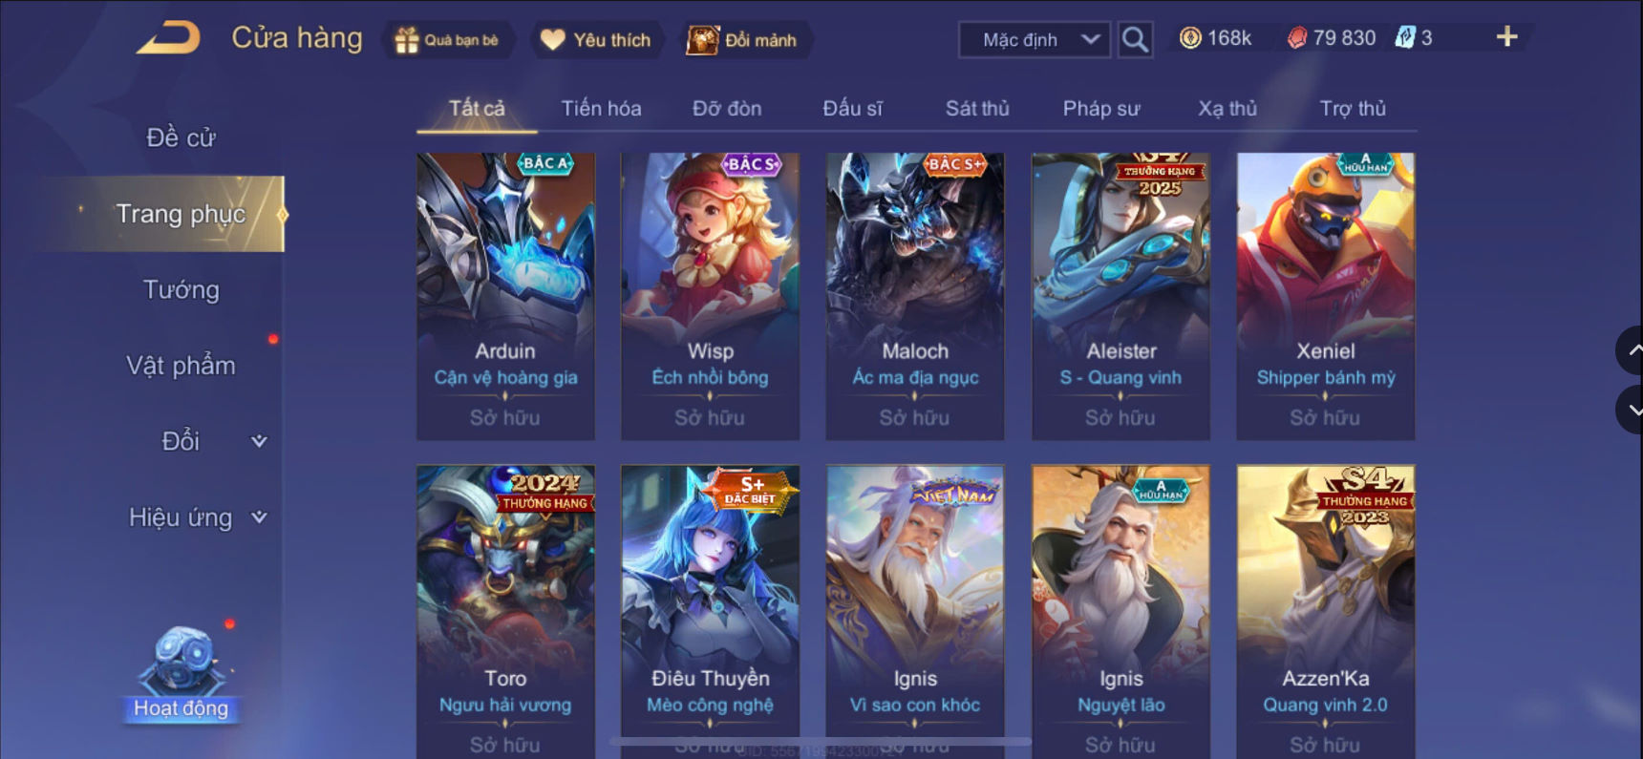The image size is (1643, 759).
Task: Select Tướng in the sidebar
Action: coord(181,290)
